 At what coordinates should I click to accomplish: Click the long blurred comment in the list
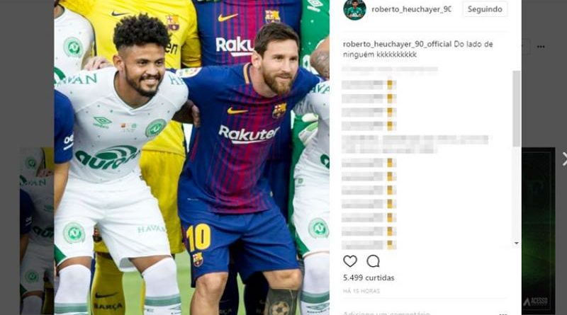[415, 144]
